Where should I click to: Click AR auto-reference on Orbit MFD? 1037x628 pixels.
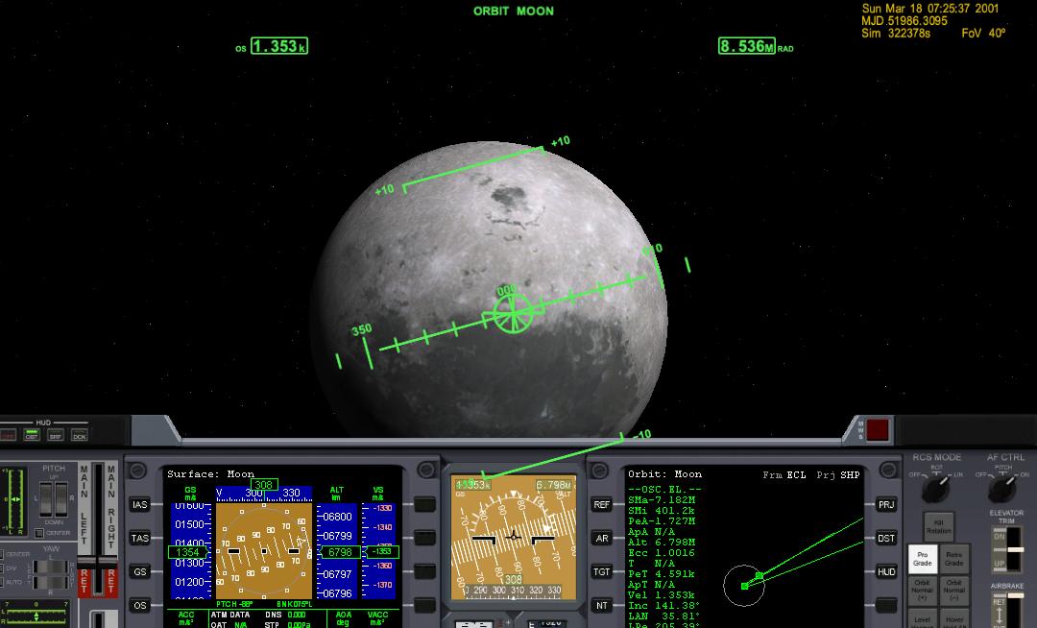pos(601,538)
